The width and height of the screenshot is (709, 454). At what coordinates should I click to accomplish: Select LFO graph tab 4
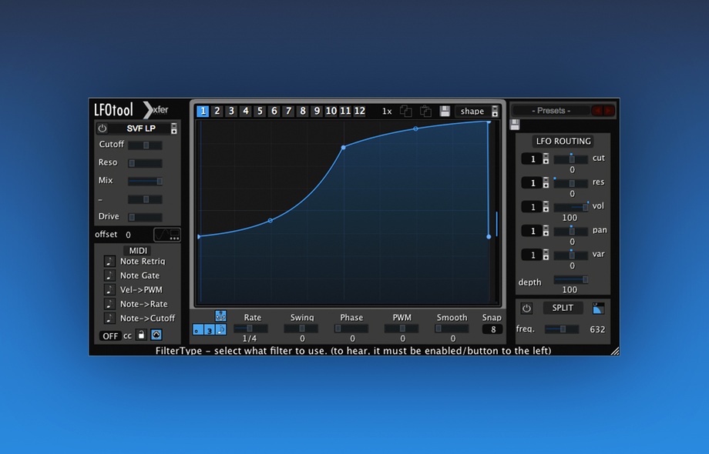[246, 111]
